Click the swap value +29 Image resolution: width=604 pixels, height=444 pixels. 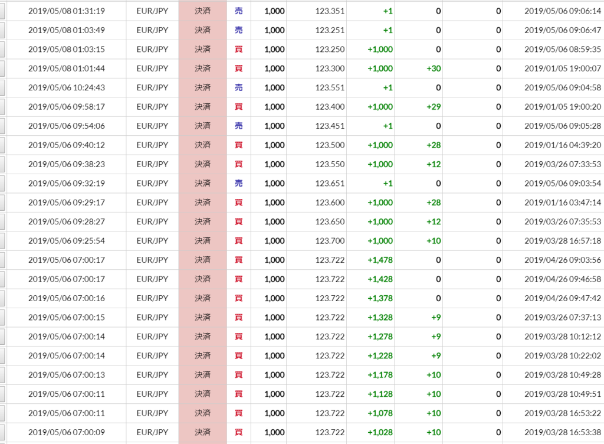tap(434, 107)
